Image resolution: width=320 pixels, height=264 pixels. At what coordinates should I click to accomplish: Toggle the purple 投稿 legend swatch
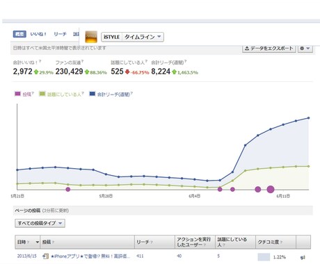pyautogui.click(x=17, y=94)
